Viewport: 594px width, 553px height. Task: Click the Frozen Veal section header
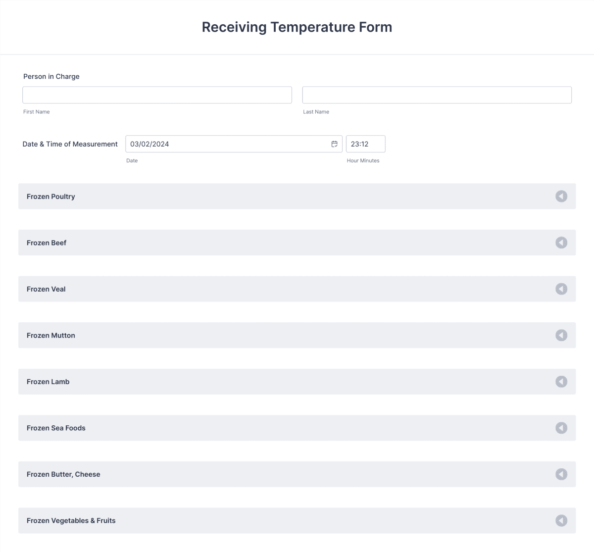tap(46, 289)
